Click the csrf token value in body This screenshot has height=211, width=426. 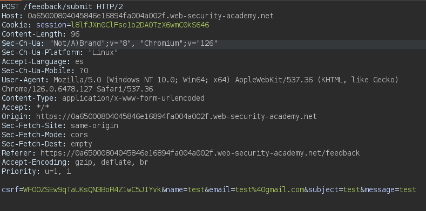92,190
